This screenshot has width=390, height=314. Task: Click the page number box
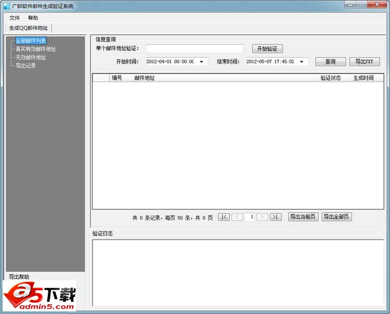[x=250, y=217]
